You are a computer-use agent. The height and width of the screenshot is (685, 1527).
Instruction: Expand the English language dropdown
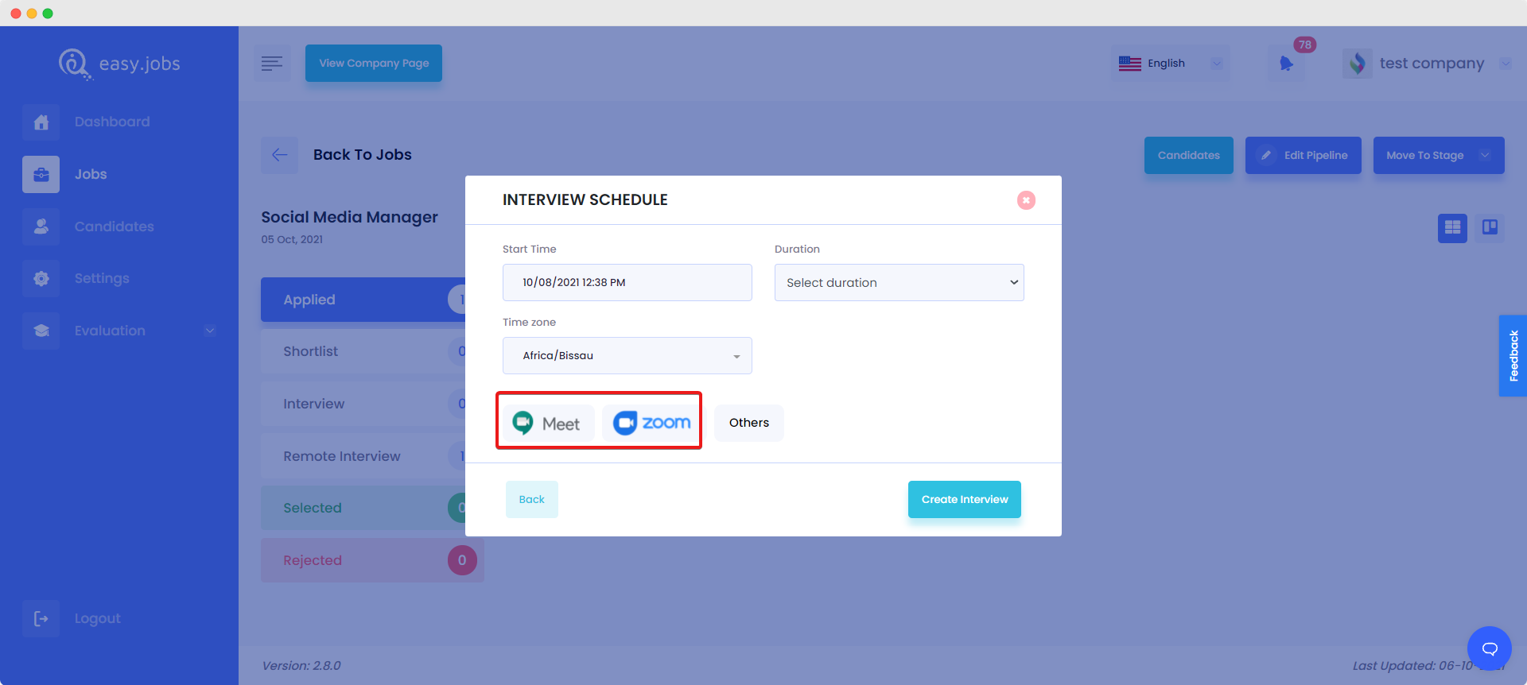[x=1217, y=64]
